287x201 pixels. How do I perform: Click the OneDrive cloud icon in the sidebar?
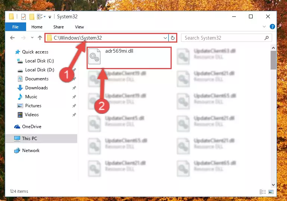(x=17, y=127)
